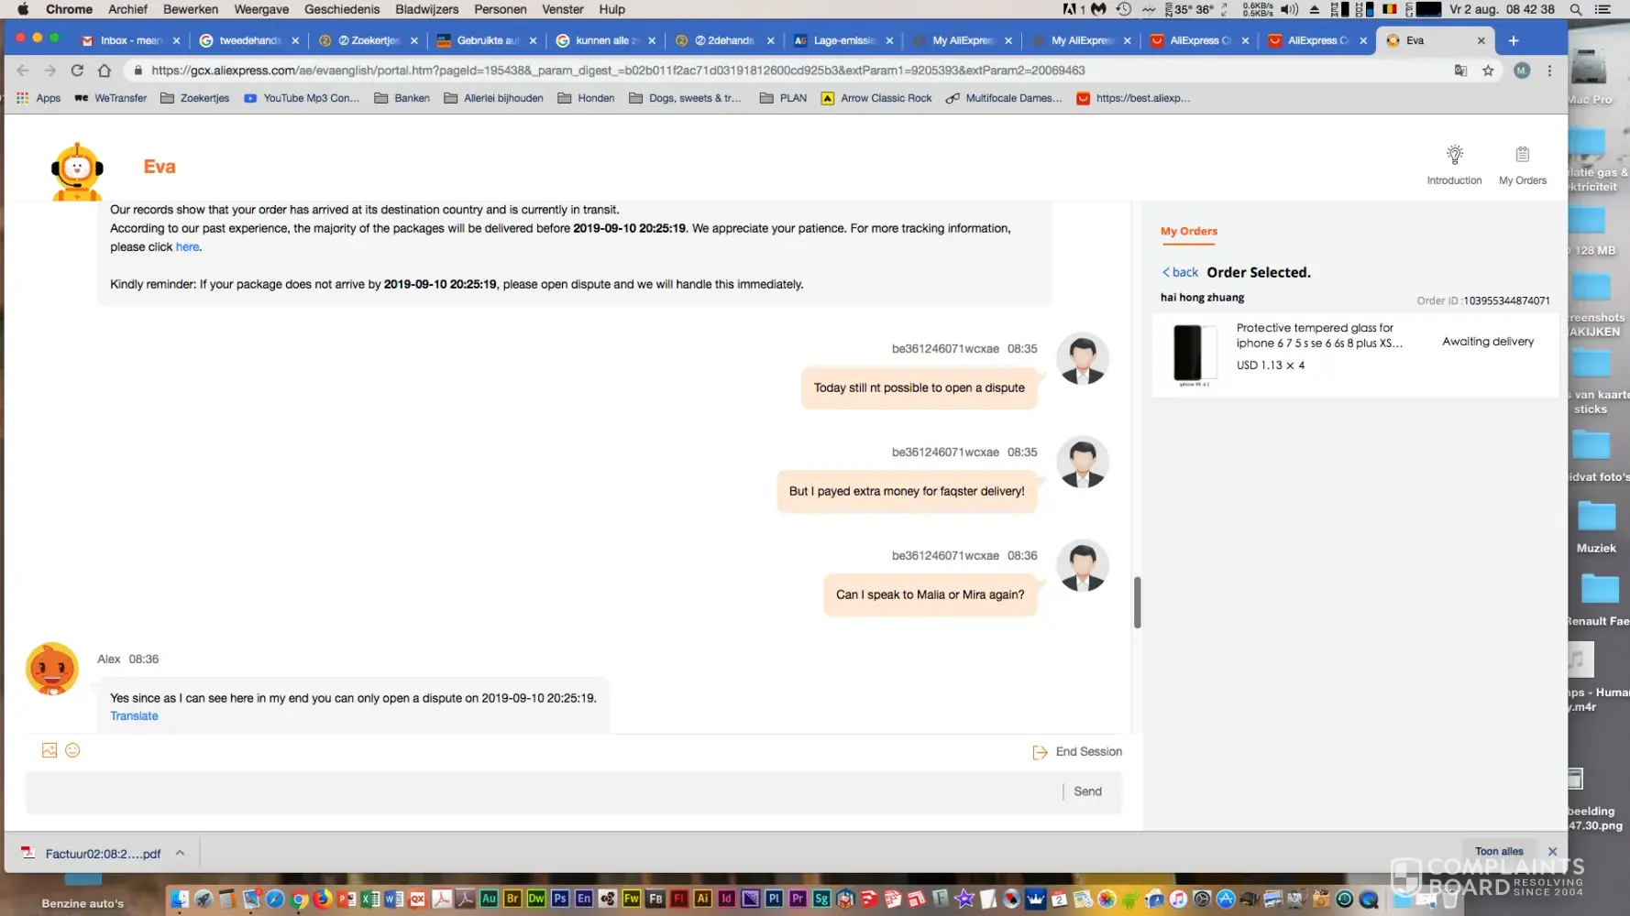
Task: Open the emoji picker smiley icon
Action: [x=73, y=750]
